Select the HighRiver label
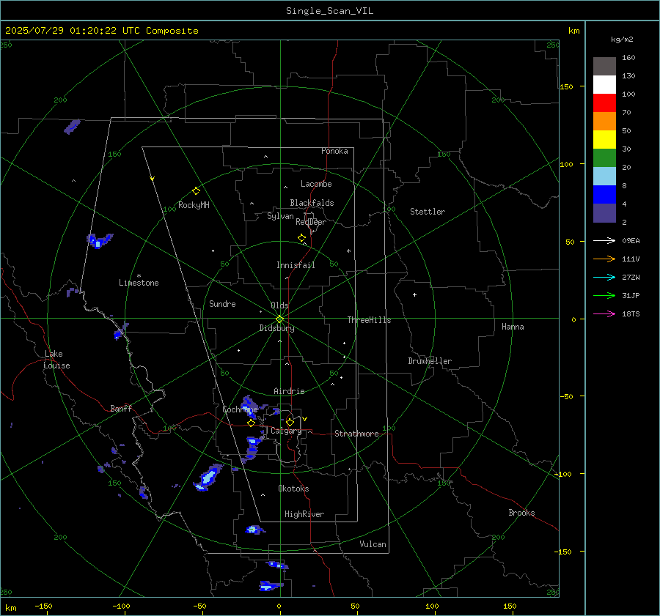660x616 pixels. coord(304,514)
